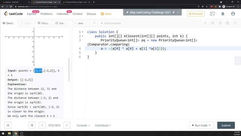This screenshot has width=241, height=136.
Task: Switch to the Submissions tab
Action: (61, 23)
